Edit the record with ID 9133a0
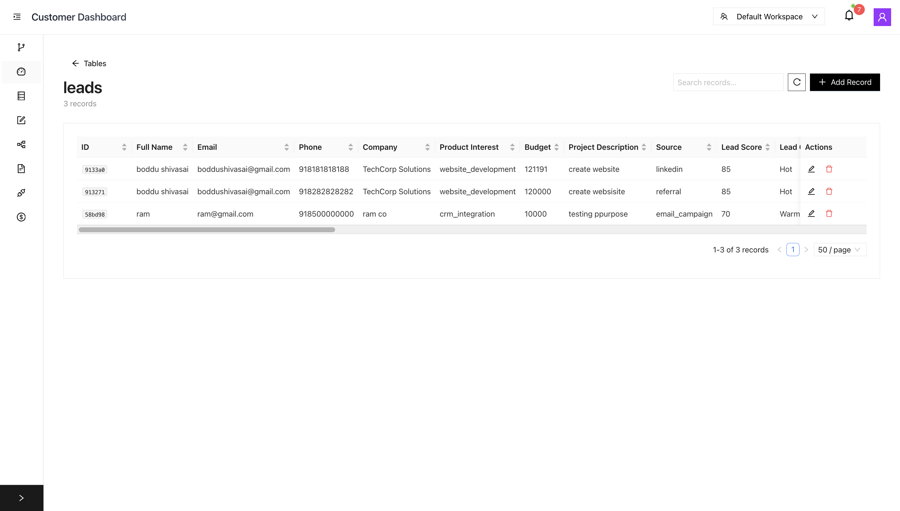The image size is (900, 511). pyautogui.click(x=811, y=169)
